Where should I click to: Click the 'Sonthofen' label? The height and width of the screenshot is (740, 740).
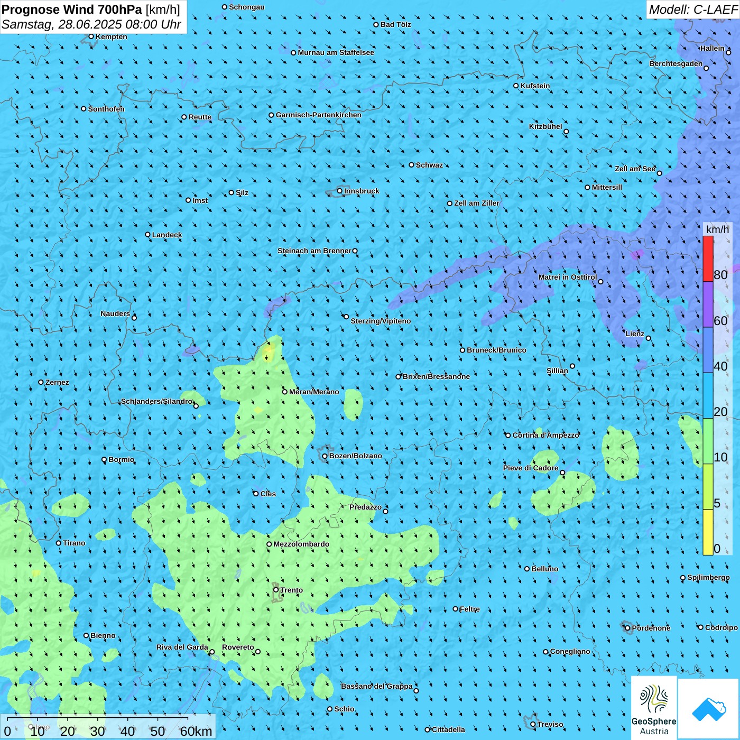(x=106, y=109)
